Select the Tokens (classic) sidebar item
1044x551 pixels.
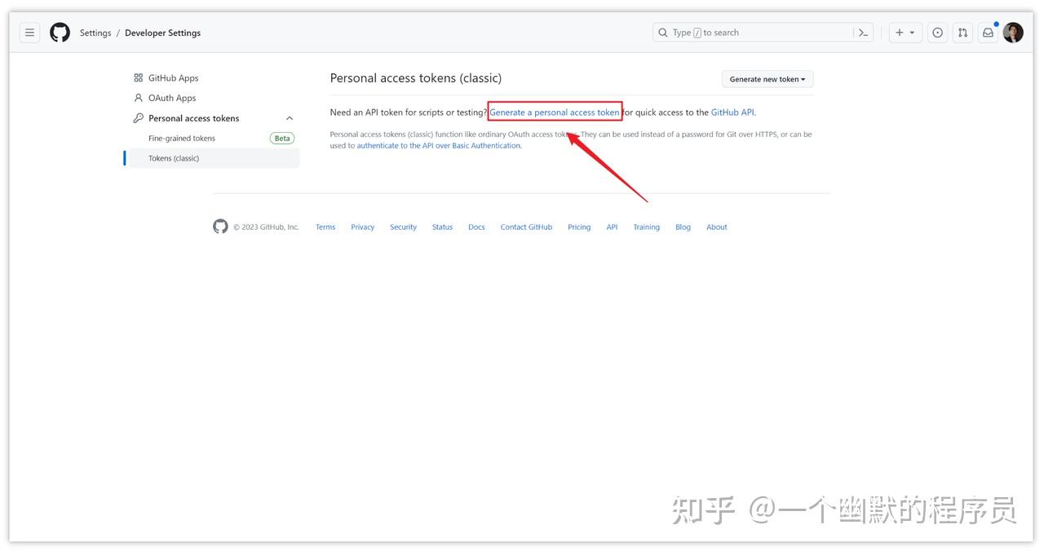click(174, 157)
